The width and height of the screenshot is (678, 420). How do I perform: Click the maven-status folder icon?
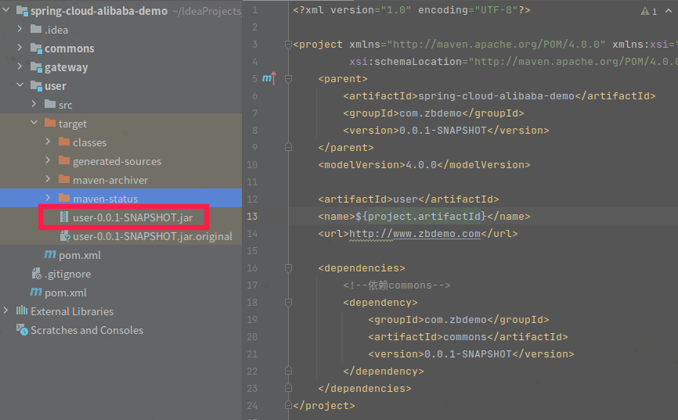coord(64,198)
